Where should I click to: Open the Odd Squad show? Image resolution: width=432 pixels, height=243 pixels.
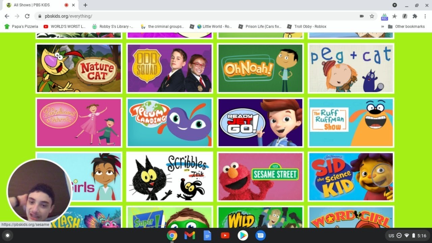(x=169, y=69)
